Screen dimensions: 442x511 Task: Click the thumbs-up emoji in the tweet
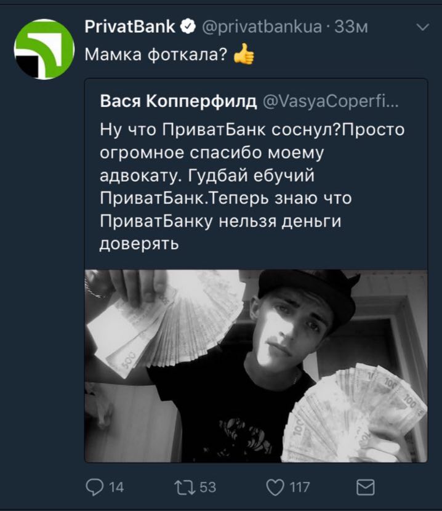(244, 54)
